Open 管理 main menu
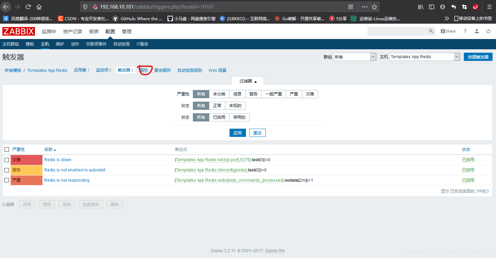This screenshot has height=258, width=496. click(127, 31)
